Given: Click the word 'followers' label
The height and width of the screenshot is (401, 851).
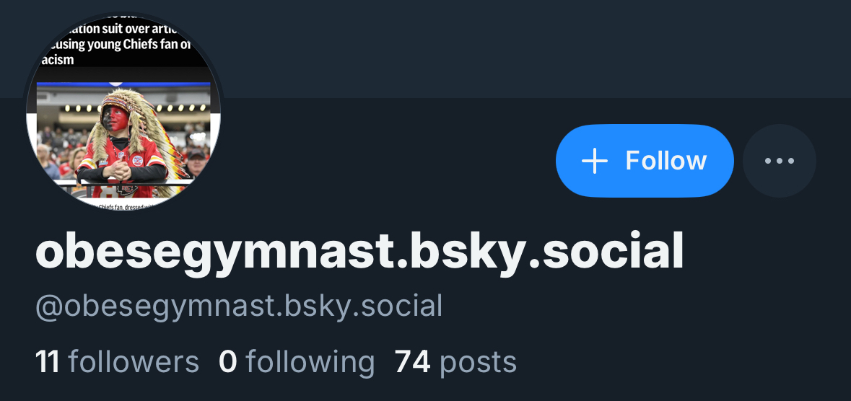Looking at the screenshot, I should (x=134, y=362).
